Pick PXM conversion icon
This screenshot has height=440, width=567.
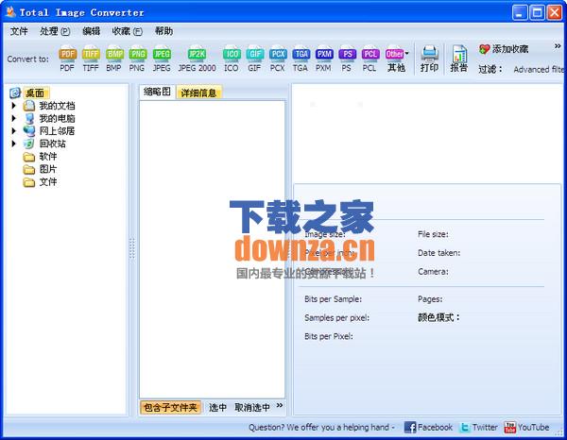point(323,59)
